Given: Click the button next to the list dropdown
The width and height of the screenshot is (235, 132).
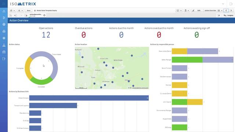Looking at the screenshot, I should [x=29, y=11].
